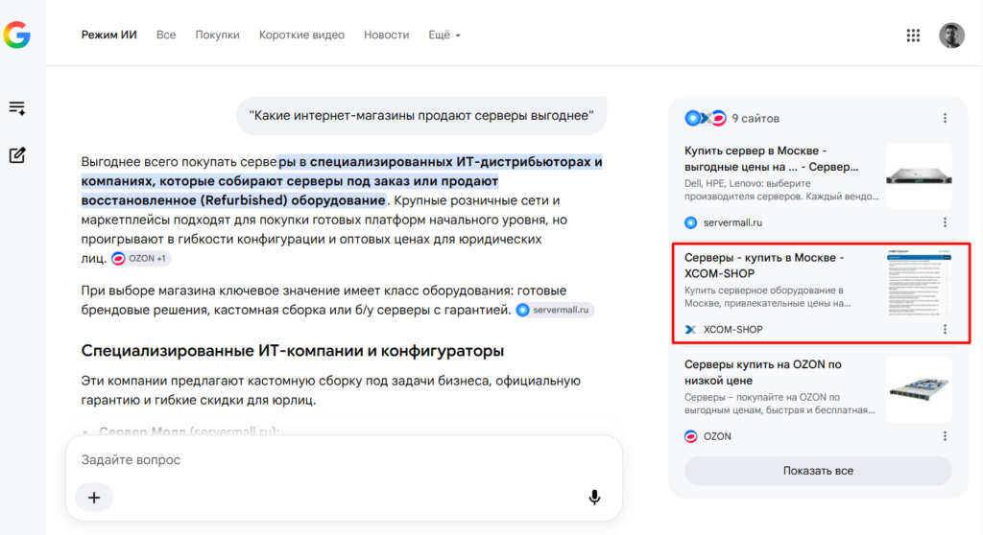This screenshot has height=535, width=983.
Task: Switch to Покупки tab
Action: click(218, 35)
